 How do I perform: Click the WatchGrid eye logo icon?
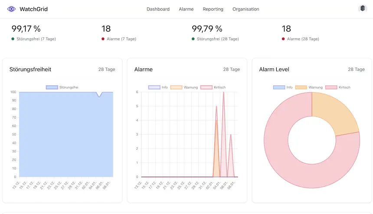(11, 9)
